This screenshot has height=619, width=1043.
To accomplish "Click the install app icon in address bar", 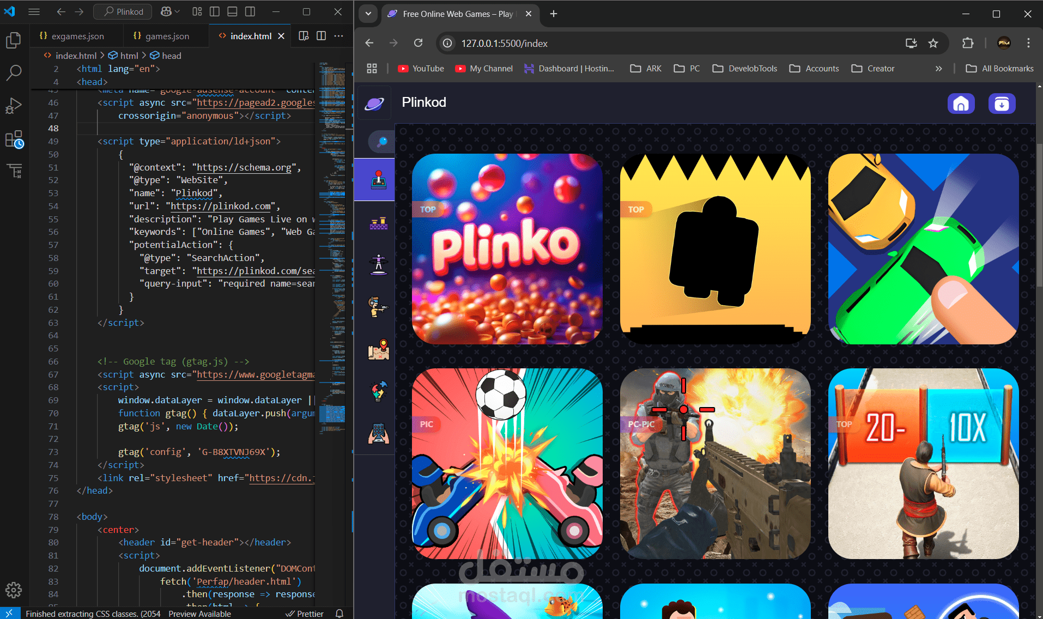I will pyautogui.click(x=911, y=43).
